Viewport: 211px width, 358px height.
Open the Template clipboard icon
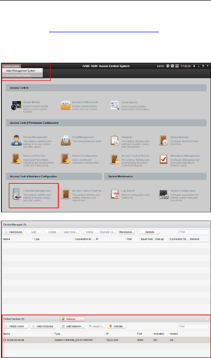click(115, 140)
